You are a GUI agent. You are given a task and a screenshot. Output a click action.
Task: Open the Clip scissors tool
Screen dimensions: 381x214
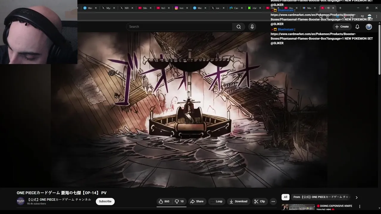click(260, 202)
